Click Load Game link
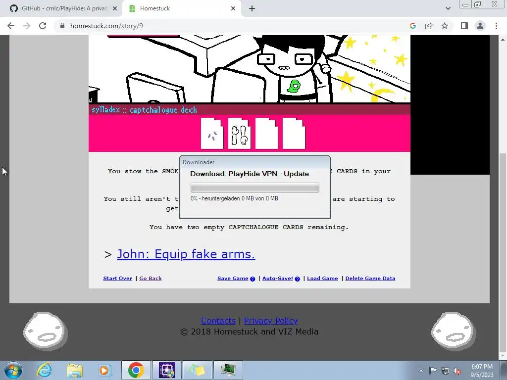Viewport: 507px width, 380px height. (x=322, y=278)
